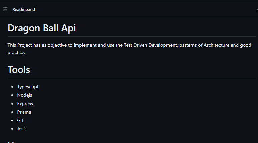The height and width of the screenshot is (143, 258).
Task: Click the bullet point beside Jest
Action: click(x=13, y=129)
